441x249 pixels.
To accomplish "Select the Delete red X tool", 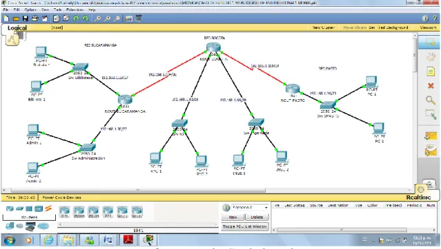I will point(431,85).
